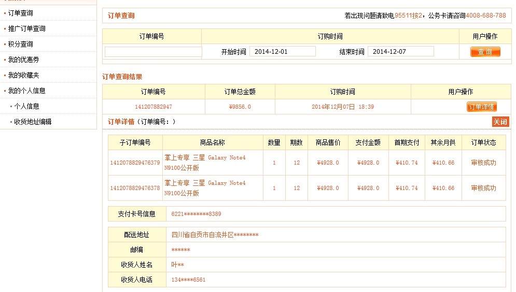Open 订单查询 in the sidebar
516x292 pixels.
(20, 13)
